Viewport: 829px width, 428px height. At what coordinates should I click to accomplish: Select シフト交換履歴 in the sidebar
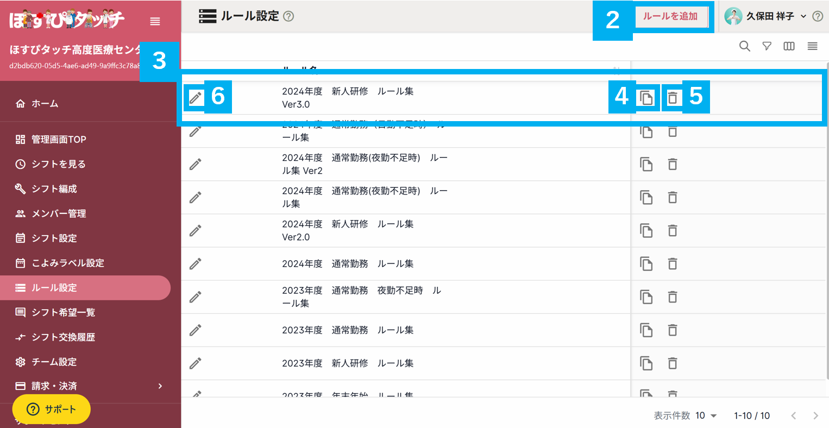tap(61, 337)
